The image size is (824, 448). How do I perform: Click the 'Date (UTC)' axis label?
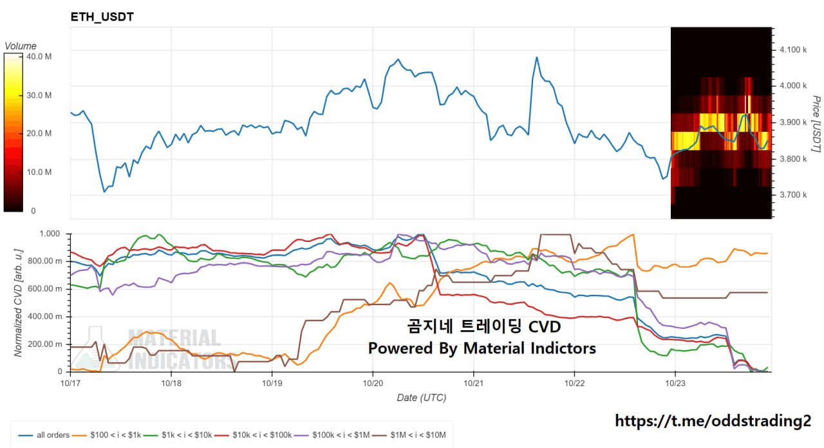tap(421, 397)
